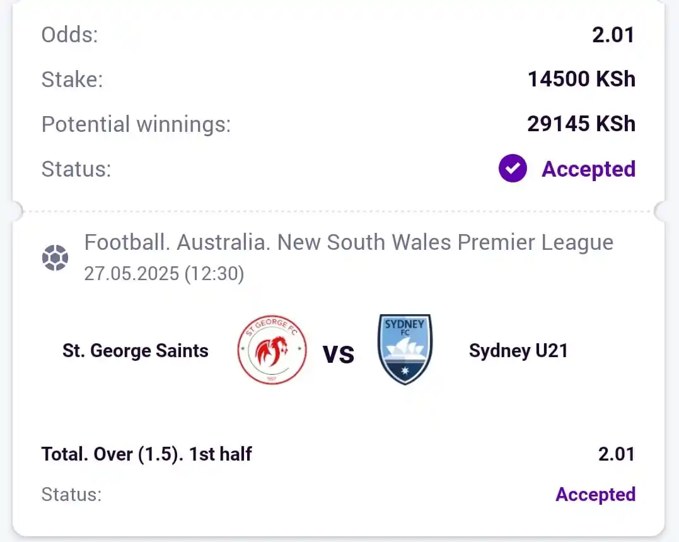Viewport: 679px width, 542px height.
Task: Click the Potential winnings label
Action: coord(136,124)
